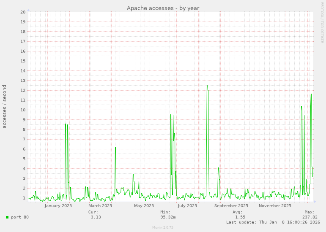
Task: Click the 'accesses / second' axis label
Action: click(x=4, y=106)
